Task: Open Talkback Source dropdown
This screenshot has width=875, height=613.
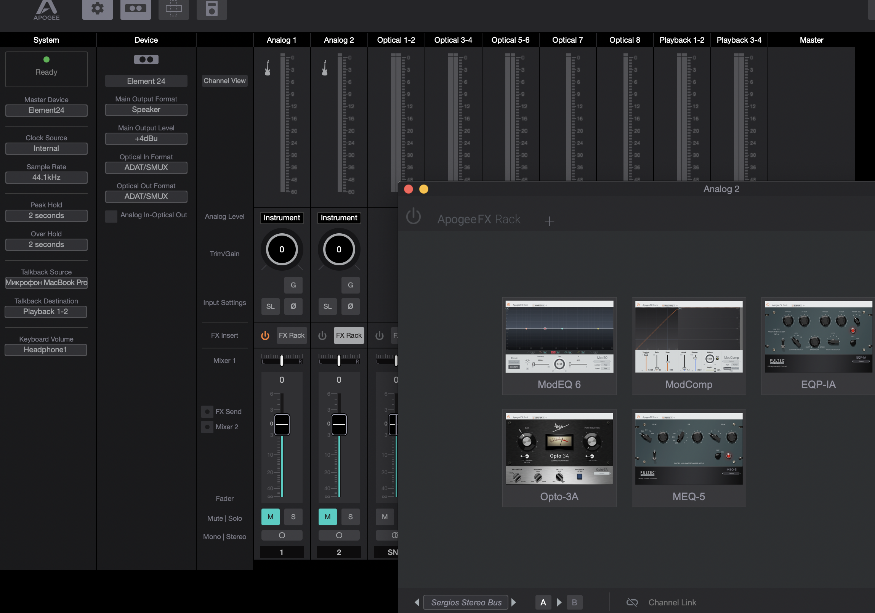Action: pyautogui.click(x=46, y=283)
